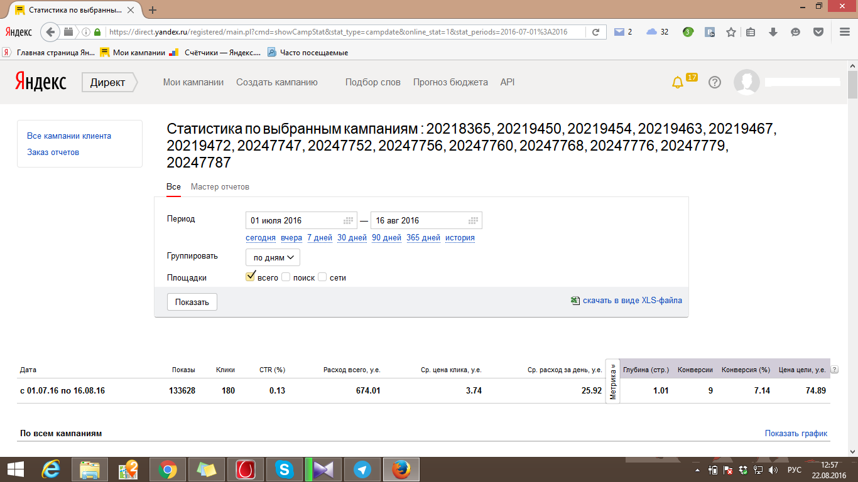The image size is (858, 482).
Task: Open the по дням grouping dropdown
Action: pos(273,257)
